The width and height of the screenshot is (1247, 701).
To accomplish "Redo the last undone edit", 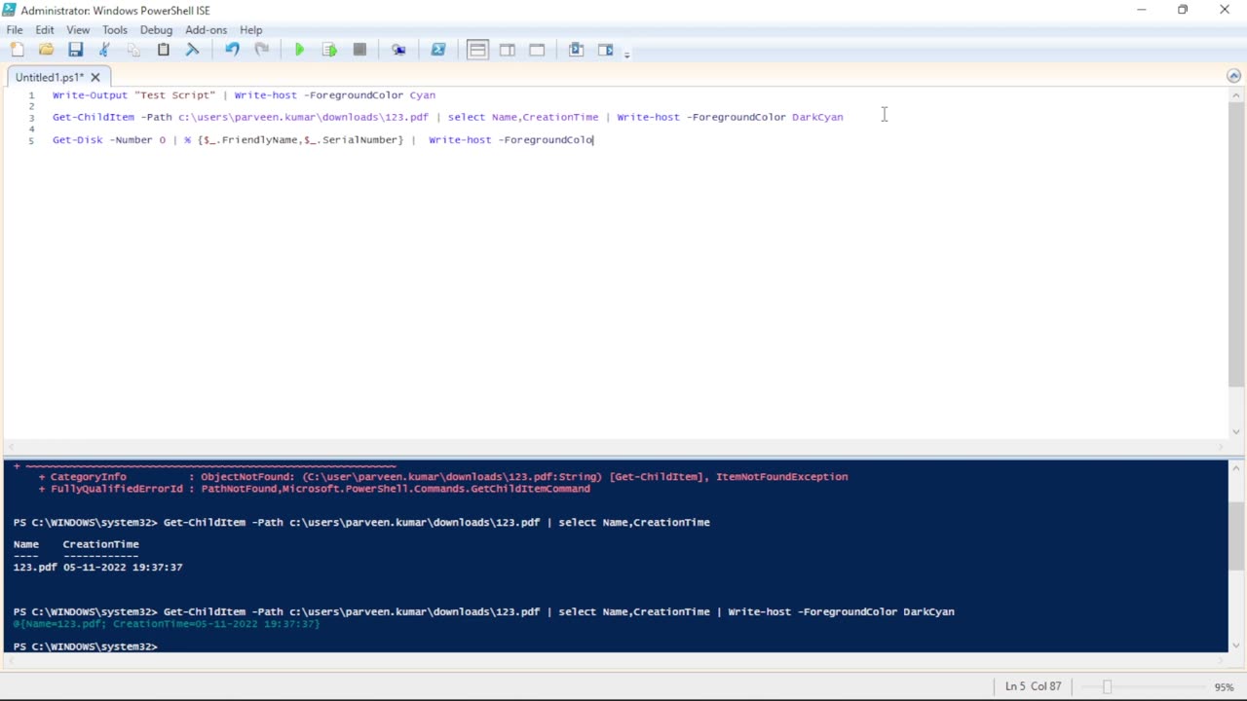I will coord(261,50).
